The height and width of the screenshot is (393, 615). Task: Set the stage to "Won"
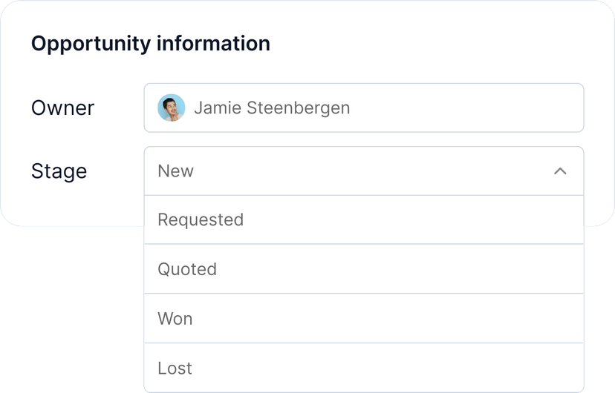(x=175, y=319)
